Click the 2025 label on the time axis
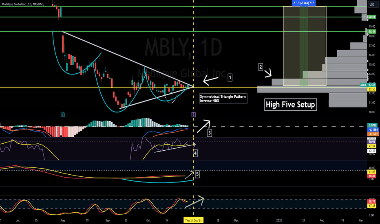Image resolution: width=380 pixels, height=224 pixels. pyautogui.click(x=279, y=220)
